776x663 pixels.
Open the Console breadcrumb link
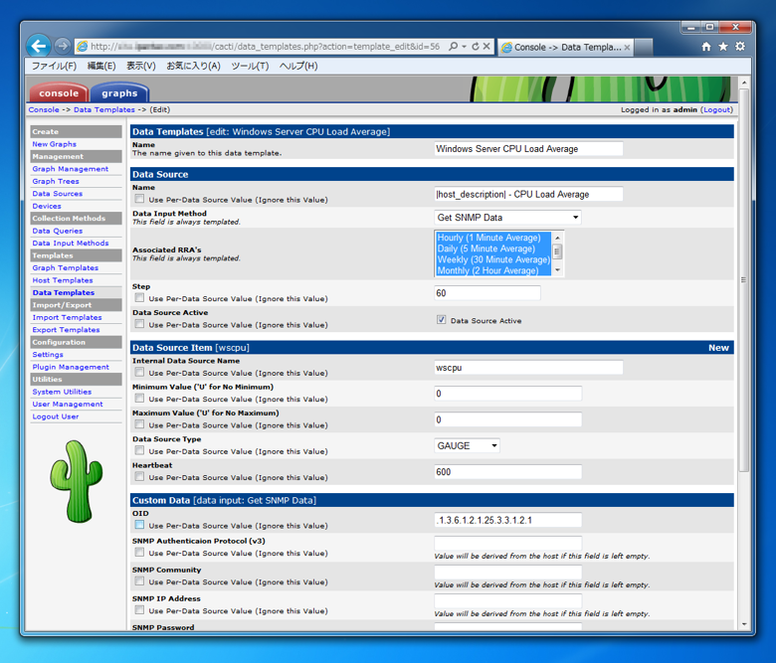click(x=44, y=109)
